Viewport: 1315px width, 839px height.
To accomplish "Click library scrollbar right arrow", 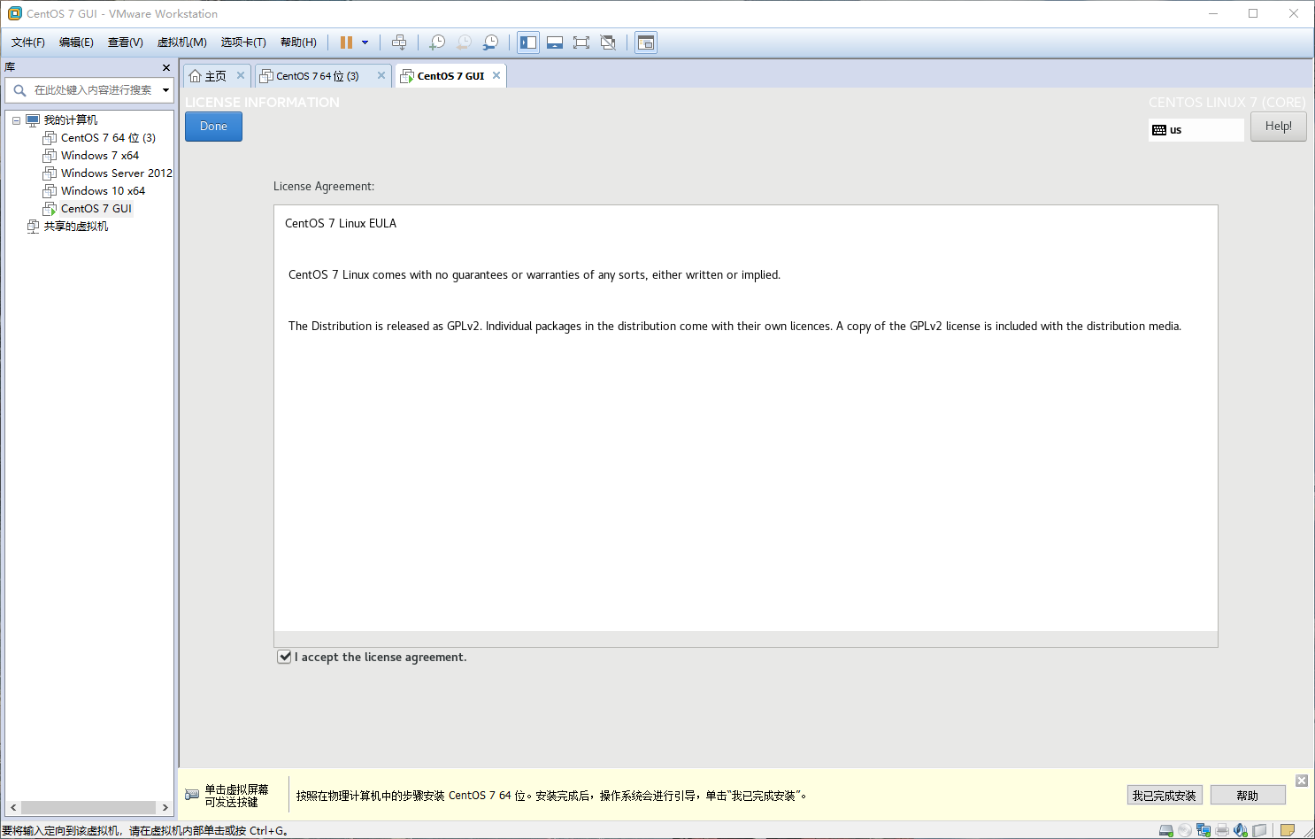I will [165, 807].
